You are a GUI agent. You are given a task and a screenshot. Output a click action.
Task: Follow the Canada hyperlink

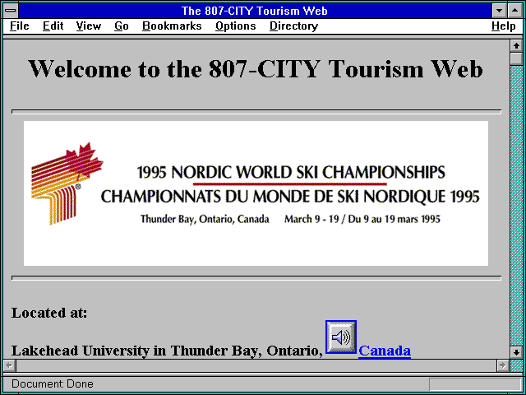(x=385, y=351)
